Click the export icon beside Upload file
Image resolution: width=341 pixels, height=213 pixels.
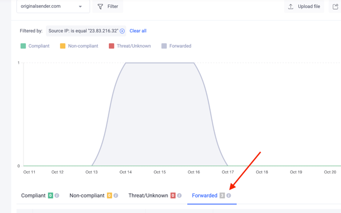[335, 7]
